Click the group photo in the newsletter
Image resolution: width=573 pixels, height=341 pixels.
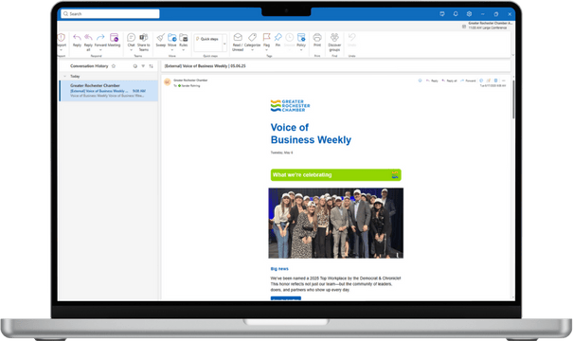[x=336, y=223]
